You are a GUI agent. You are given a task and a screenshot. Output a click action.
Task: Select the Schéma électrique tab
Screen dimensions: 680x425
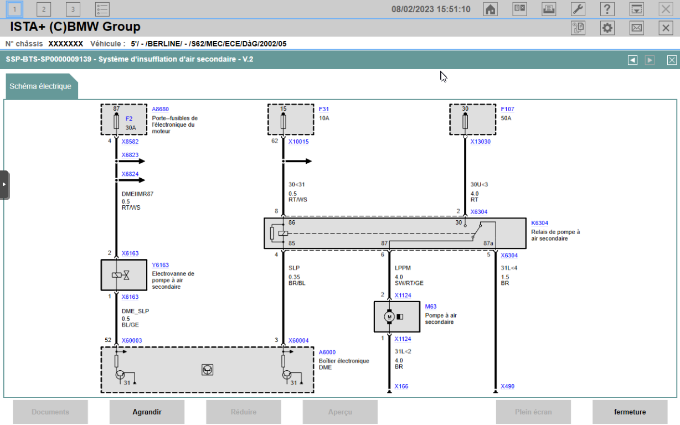(x=41, y=86)
